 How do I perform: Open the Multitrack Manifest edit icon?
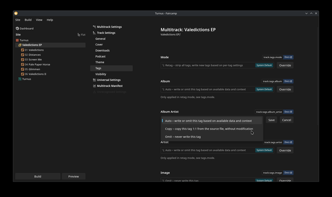click(94, 86)
